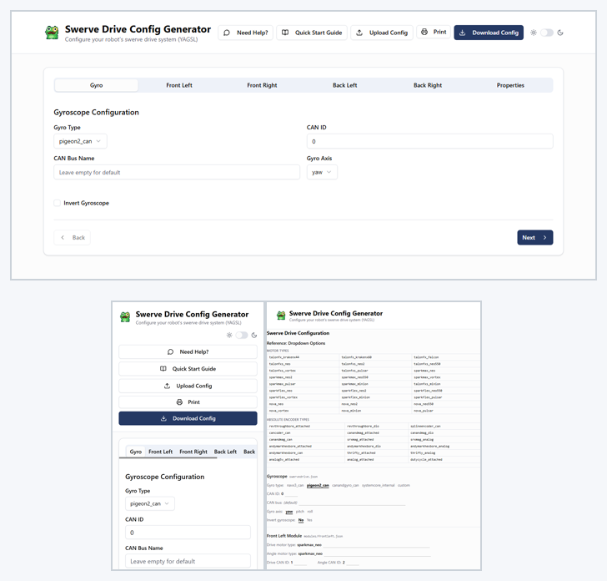This screenshot has width=607, height=581.
Task: Click the moon icon in the desktop header
Action: point(560,33)
